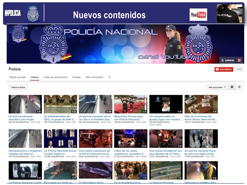Image resolution: width=247 pixels, height=185 pixels.
Task: Click the search magnifier icon in channel tabs
Action: (110, 77)
